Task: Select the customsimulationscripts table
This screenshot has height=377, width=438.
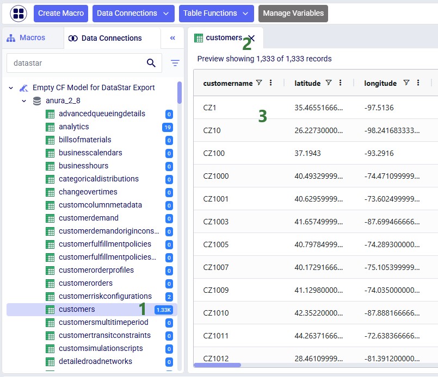Action: click(x=101, y=349)
